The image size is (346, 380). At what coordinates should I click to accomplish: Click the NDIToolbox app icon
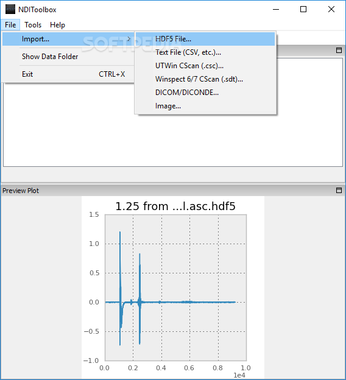pos(10,10)
